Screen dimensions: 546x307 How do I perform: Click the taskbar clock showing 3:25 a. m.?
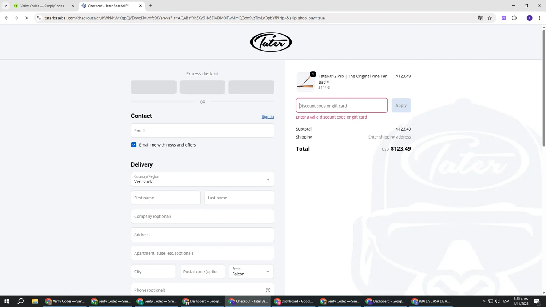pos(521,301)
